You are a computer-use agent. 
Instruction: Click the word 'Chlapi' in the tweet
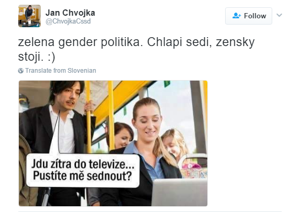pyautogui.click(x=164, y=42)
